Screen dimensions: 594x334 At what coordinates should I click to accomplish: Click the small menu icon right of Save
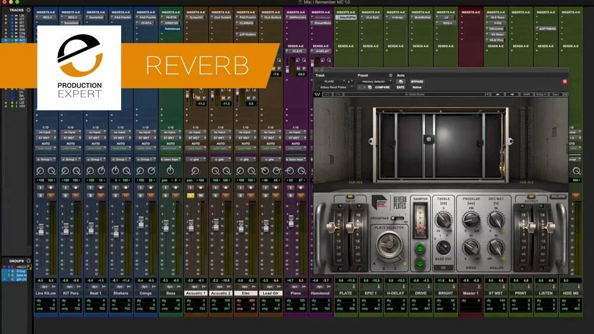565,94
